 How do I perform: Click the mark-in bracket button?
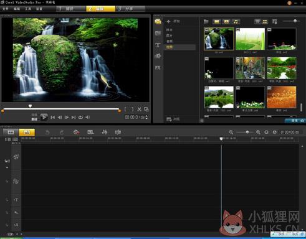(x=125, y=109)
